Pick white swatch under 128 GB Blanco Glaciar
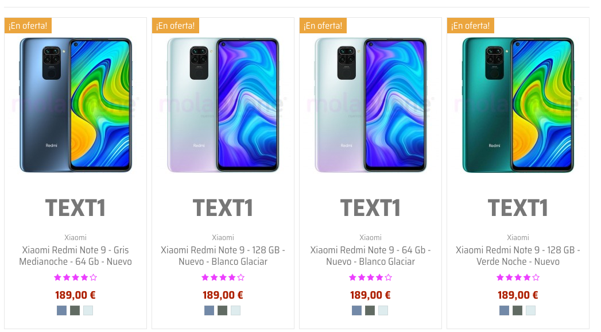This screenshot has height=332, width=601. 236,311
